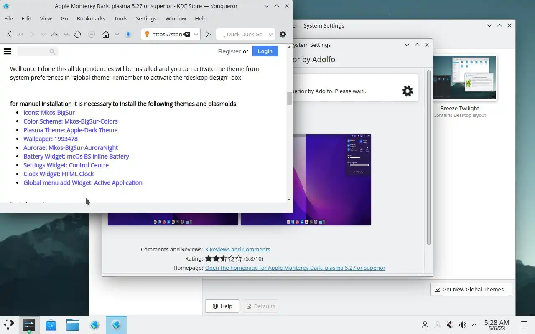Click the page scroll up arrow
The image size is (535, 334).
click(289, 48)
